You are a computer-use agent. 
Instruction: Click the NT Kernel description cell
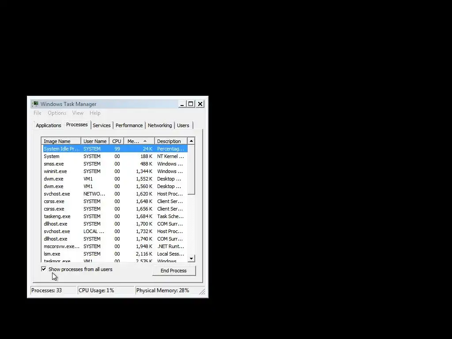170,156
